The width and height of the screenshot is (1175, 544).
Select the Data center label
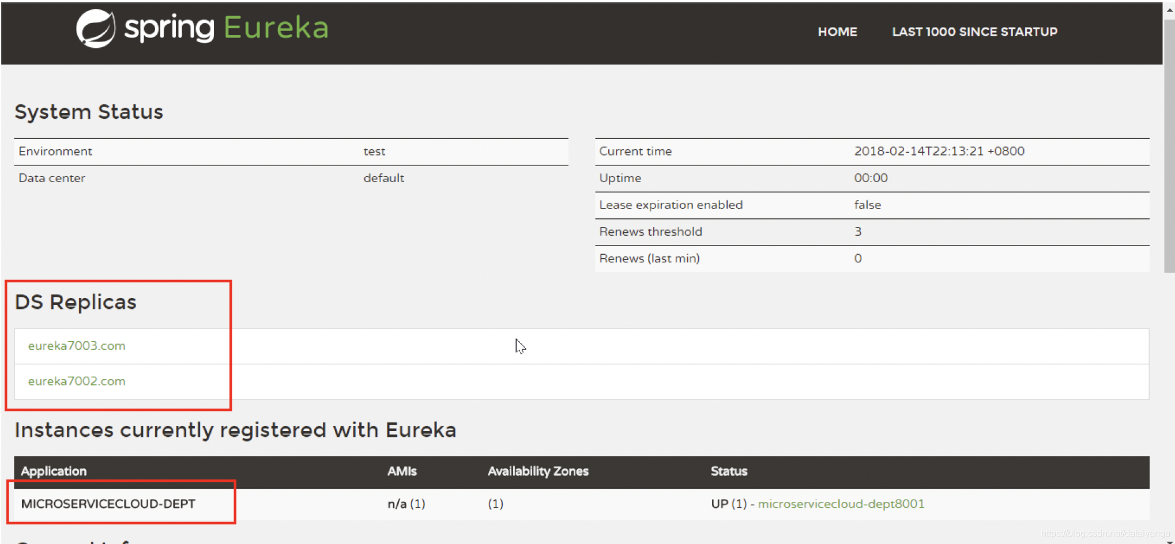[x=52, y=178]
